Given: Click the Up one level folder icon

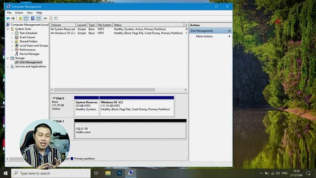Looking at the screenshot, I should tap(20, 19).
